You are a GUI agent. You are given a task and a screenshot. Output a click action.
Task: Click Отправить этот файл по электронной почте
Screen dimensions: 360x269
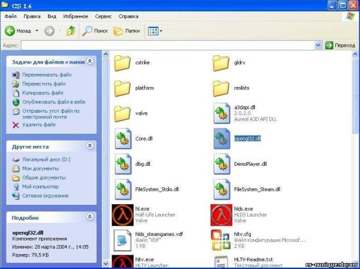51,114
